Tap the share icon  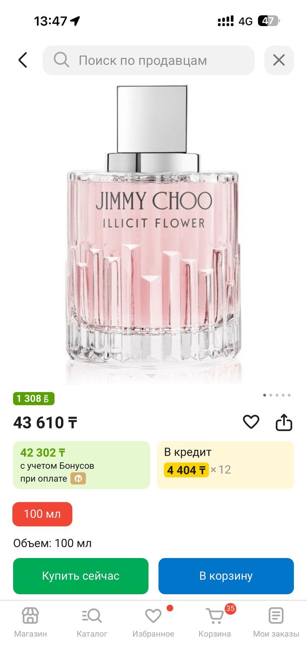pos(284,422)
